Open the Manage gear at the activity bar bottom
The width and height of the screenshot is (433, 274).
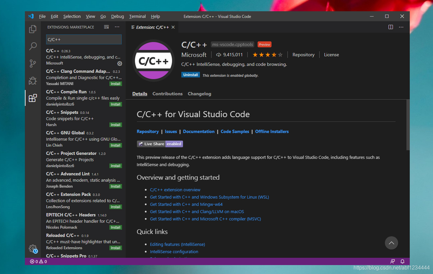point(33,249)
